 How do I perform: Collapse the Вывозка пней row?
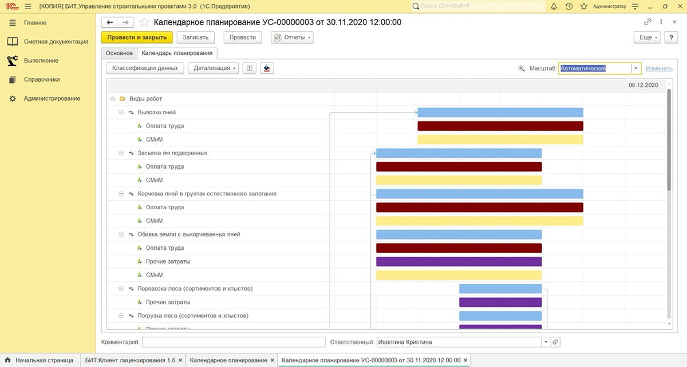click(121, 113)
